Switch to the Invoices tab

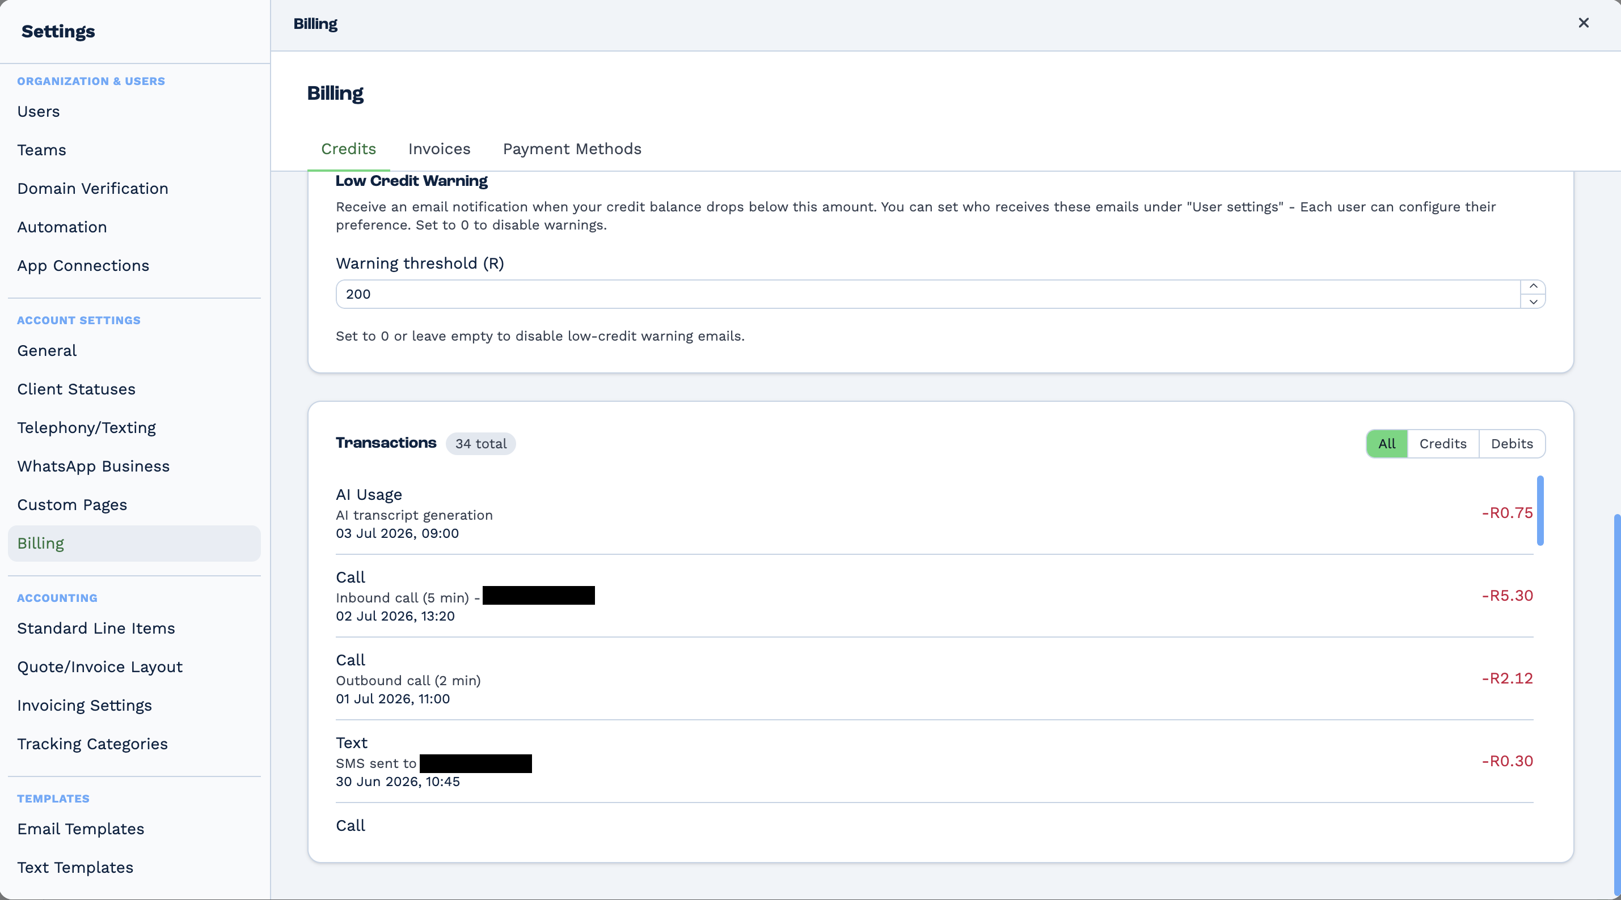click(439, 149)
